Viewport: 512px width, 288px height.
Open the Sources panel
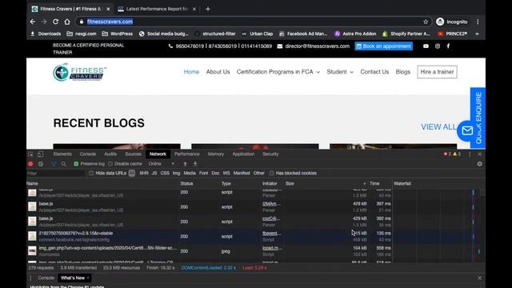pyautogui.click(x=133, y=154)
